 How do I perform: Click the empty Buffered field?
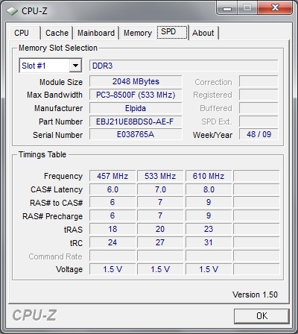(x=259, y=108)
